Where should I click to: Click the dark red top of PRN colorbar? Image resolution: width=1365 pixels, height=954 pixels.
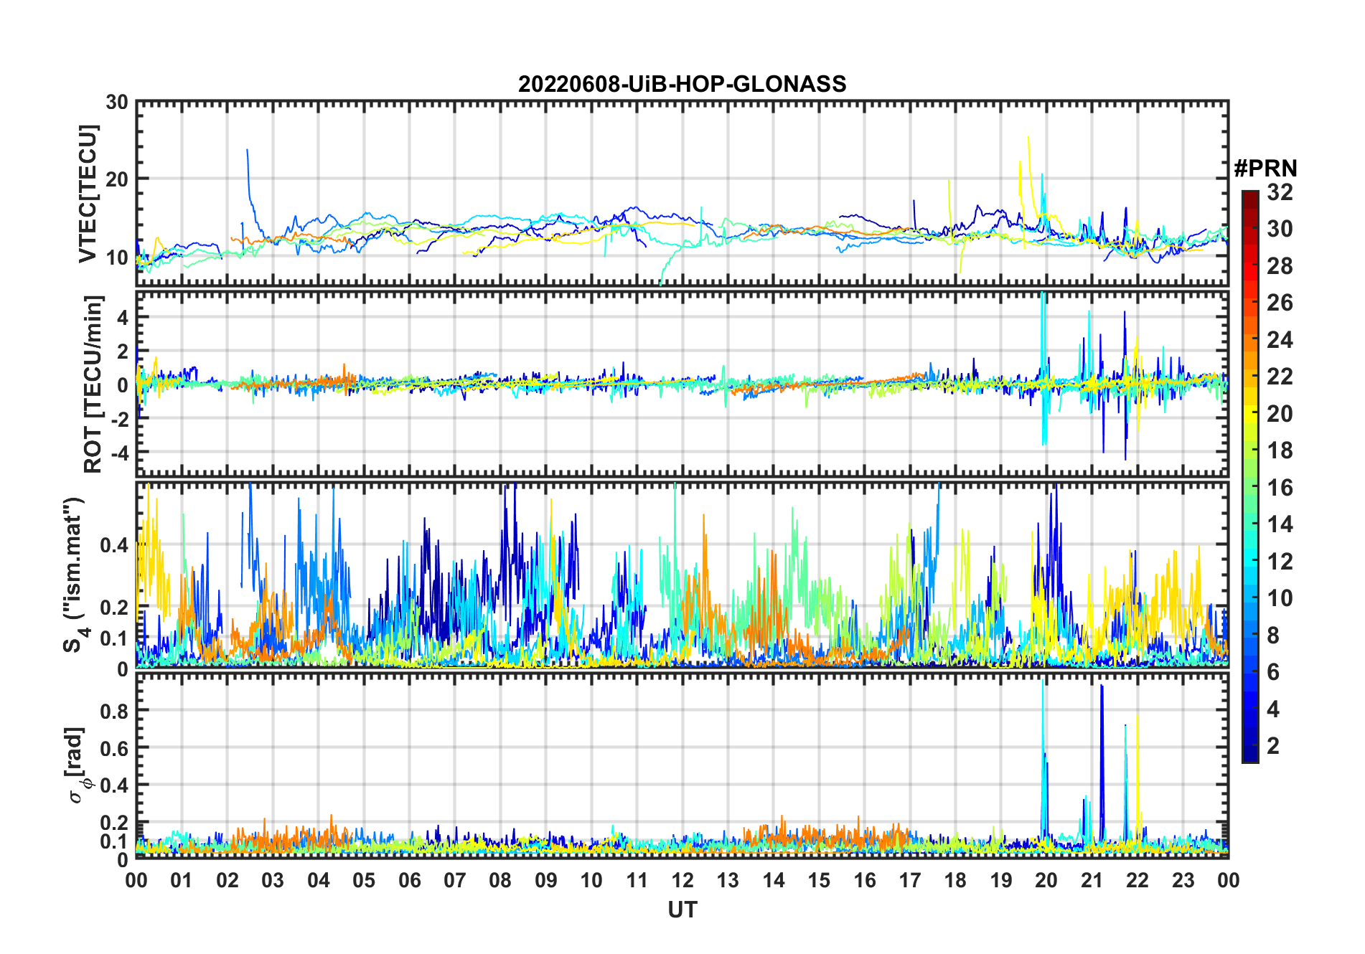pyautogui.click(x=1249, y=197)
